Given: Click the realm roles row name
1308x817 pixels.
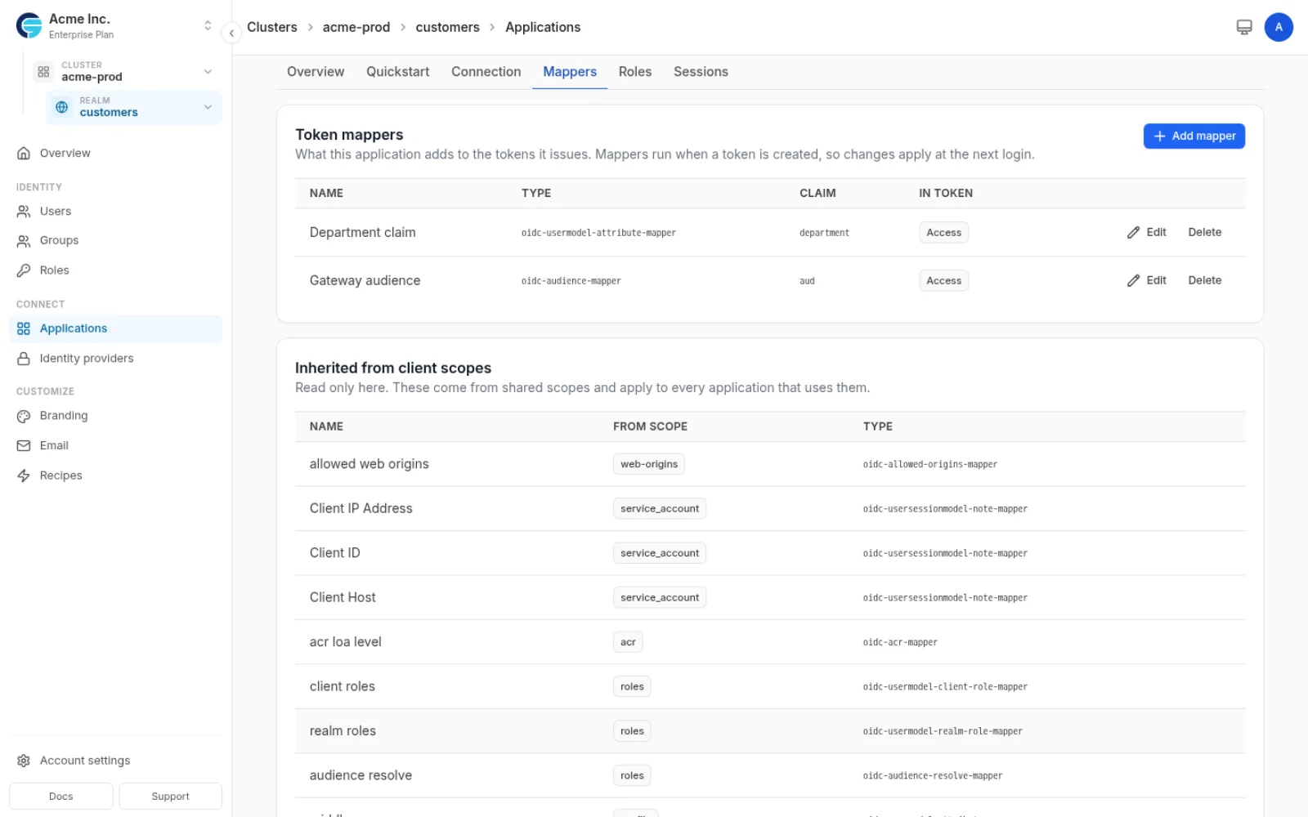Looking at the screenshot, I should point(343,731).
